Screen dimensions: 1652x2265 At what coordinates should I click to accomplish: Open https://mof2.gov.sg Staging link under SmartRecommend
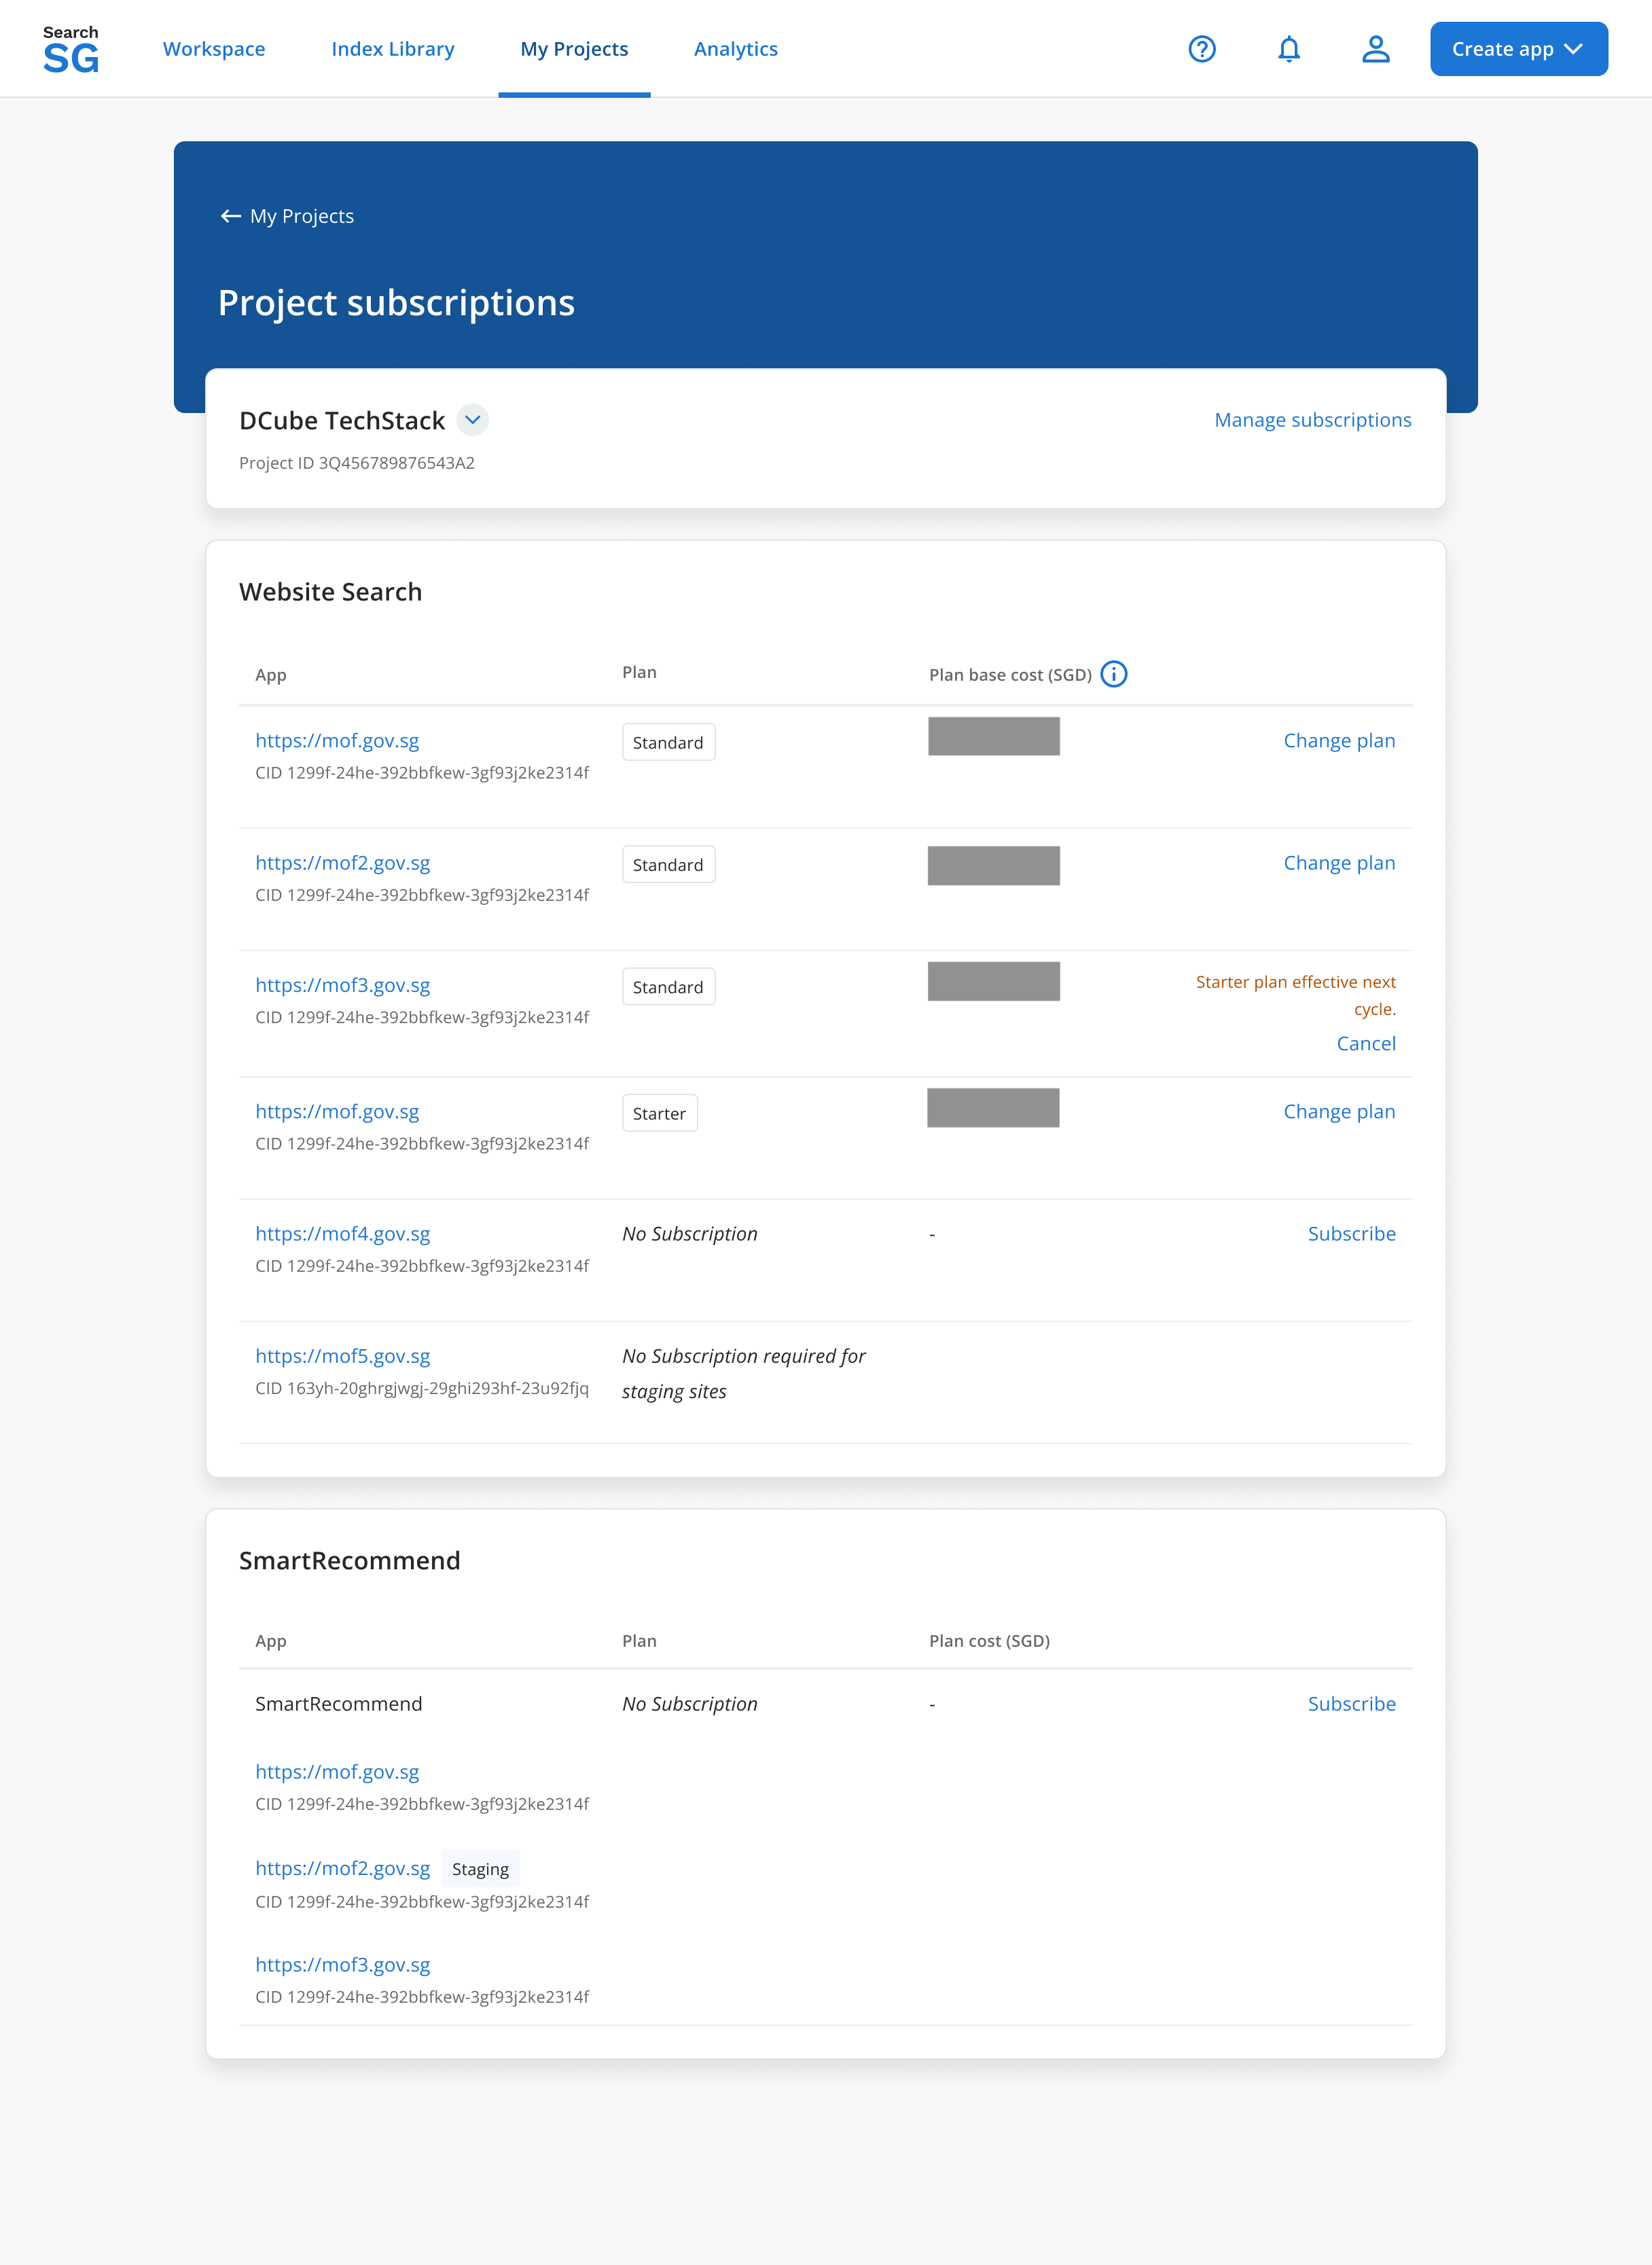pyautogui.click(x=343, y=1868)
